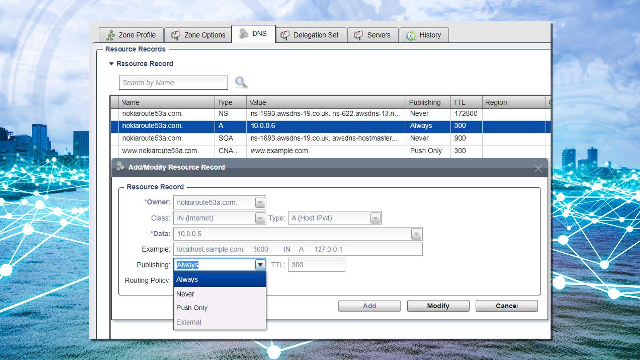Choose Push Only publishing option
640x360 pixels.
click(x=192, y=308)
